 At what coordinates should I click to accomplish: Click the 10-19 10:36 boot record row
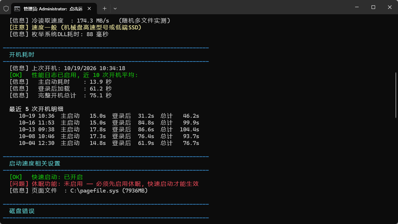click(x=109, y=116)
